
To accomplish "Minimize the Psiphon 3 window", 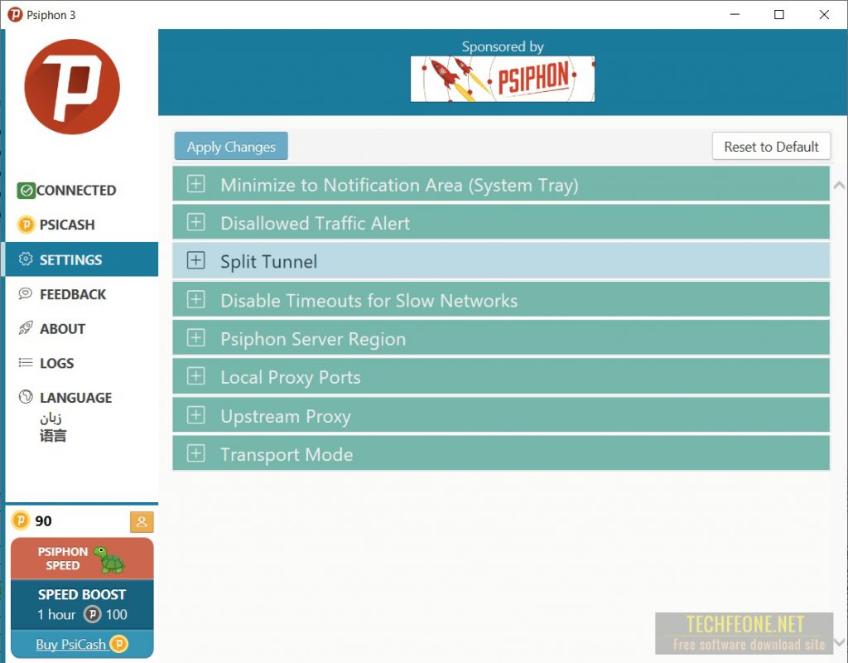I will click(735, 15).
